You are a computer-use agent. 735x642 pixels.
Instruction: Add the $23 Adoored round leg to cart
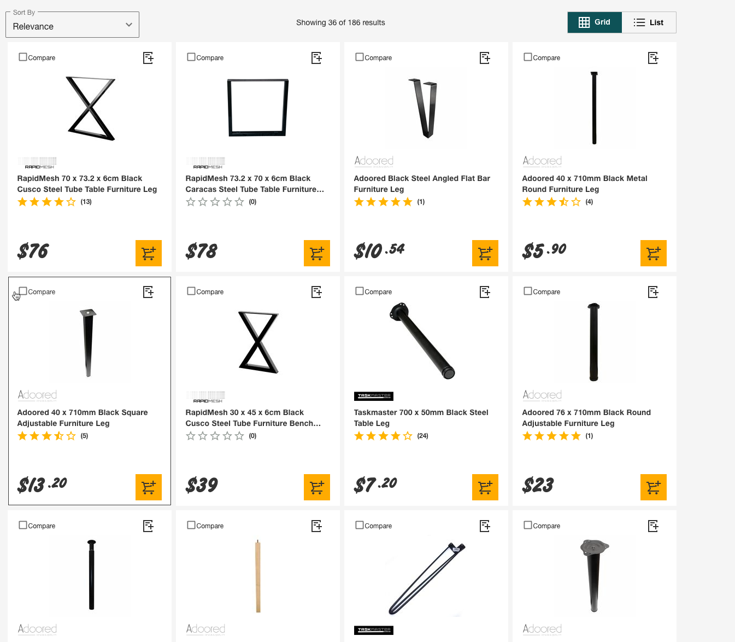[654, 487]
